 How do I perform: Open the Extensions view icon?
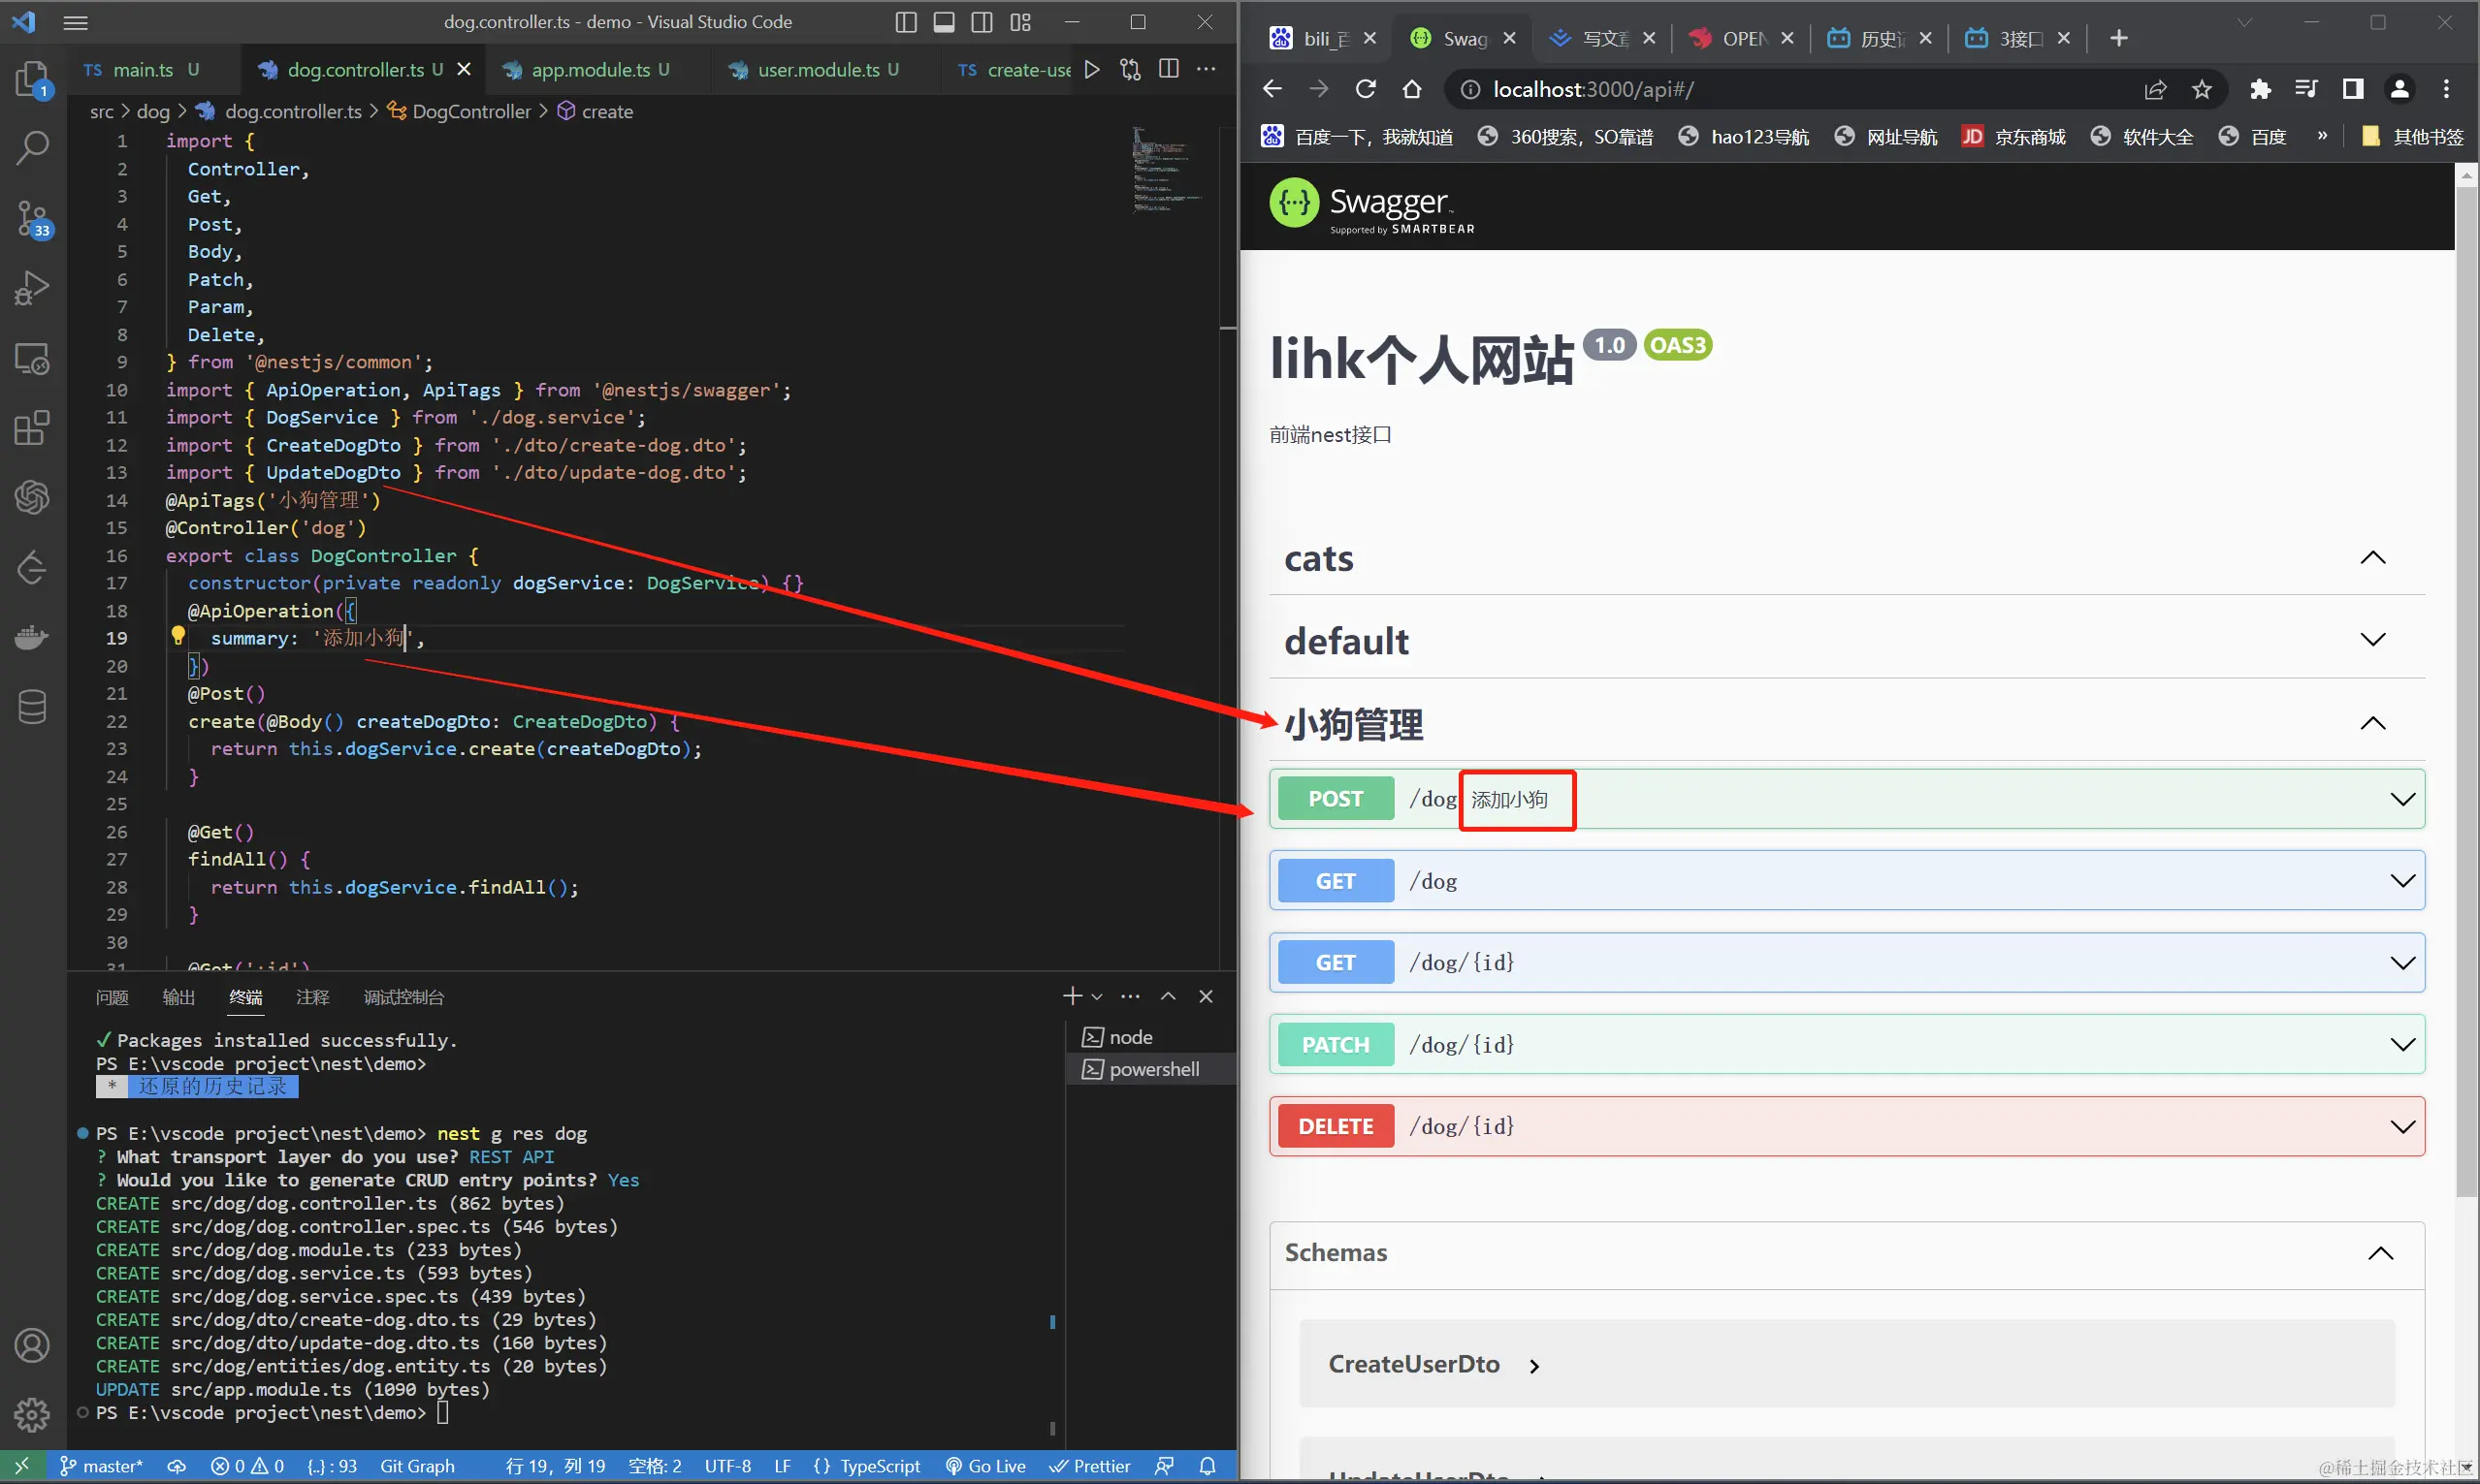32,428
